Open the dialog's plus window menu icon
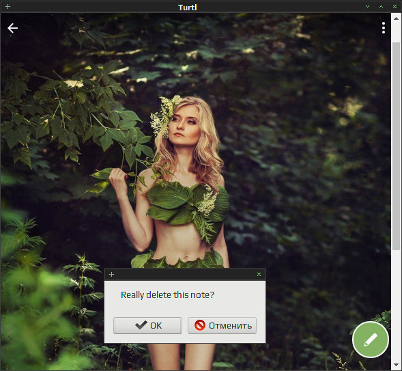The image size is (402, 371). point(111,274)
